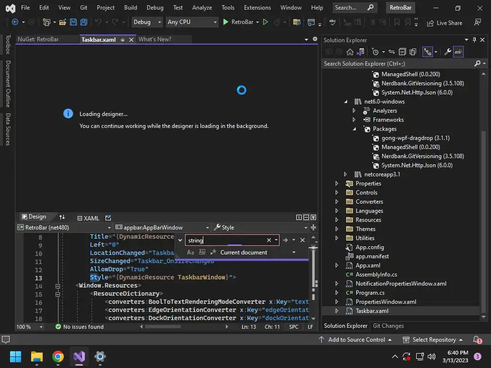Click the Design view button
Screen dimensions: 491x368
point(34,217)
